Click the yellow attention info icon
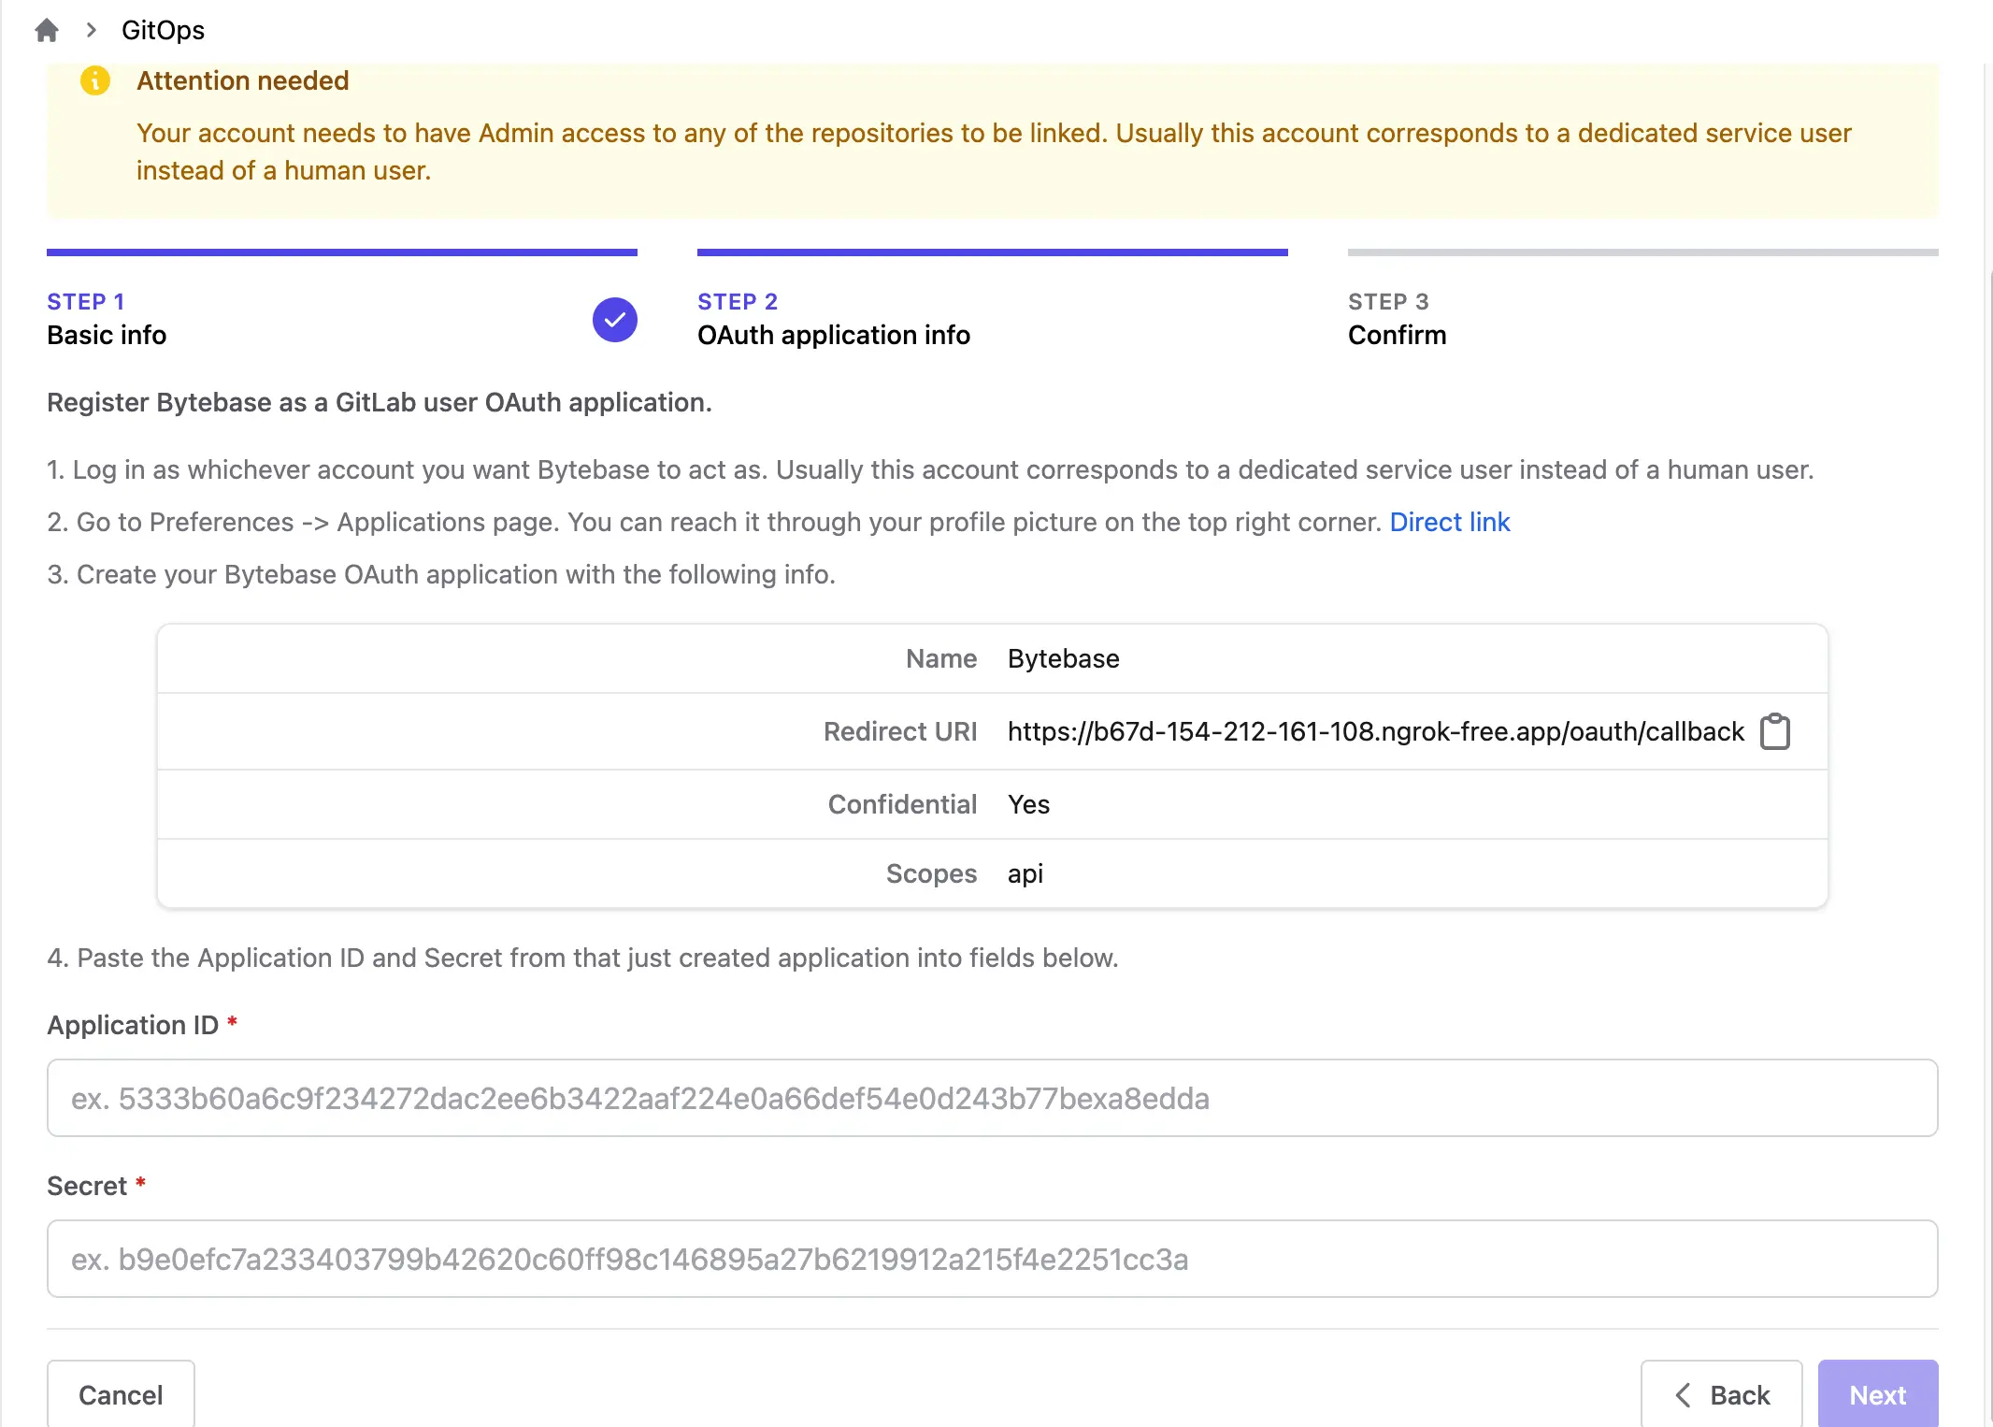Viewport: 1993px width, 1427px height. 95,80
